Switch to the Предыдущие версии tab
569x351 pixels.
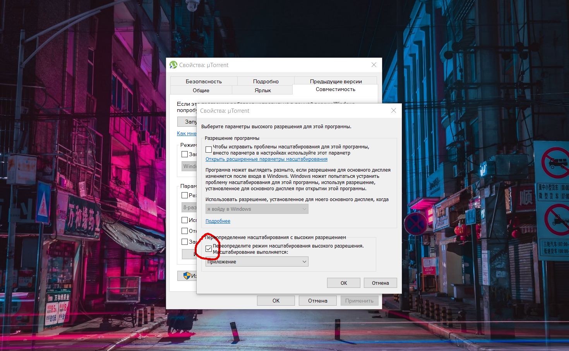(336, 81)
